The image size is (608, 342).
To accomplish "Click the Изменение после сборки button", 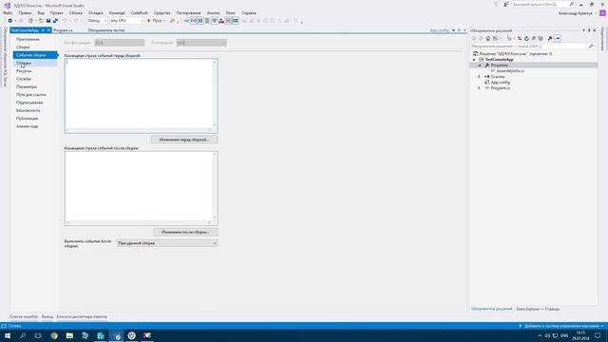I will [185, 232].
